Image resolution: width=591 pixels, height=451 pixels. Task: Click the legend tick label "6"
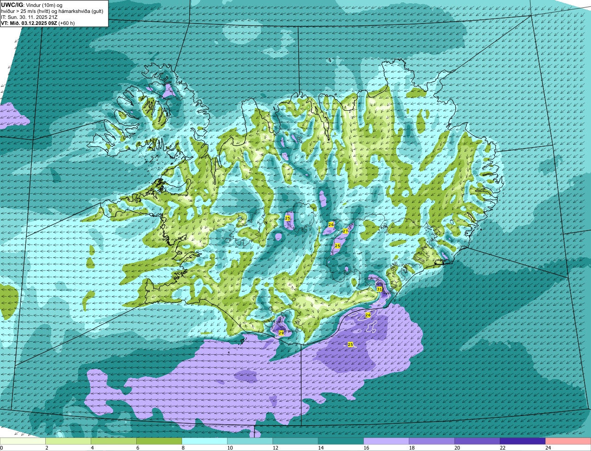137,448
